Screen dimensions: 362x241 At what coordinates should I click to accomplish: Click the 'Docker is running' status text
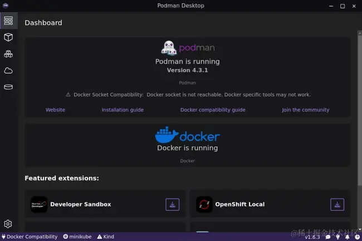pos(188,148)
